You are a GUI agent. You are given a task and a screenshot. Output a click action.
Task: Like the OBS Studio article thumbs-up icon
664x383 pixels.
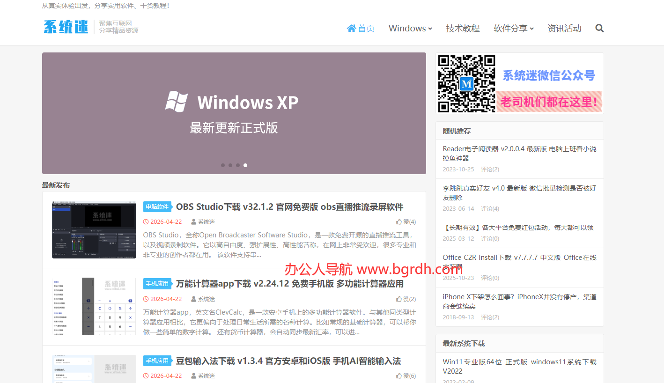point(399,222)
